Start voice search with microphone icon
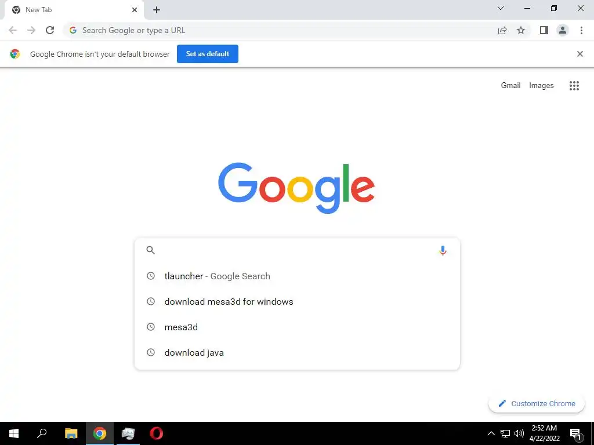 pyautogui.click(x=443, y=250)
